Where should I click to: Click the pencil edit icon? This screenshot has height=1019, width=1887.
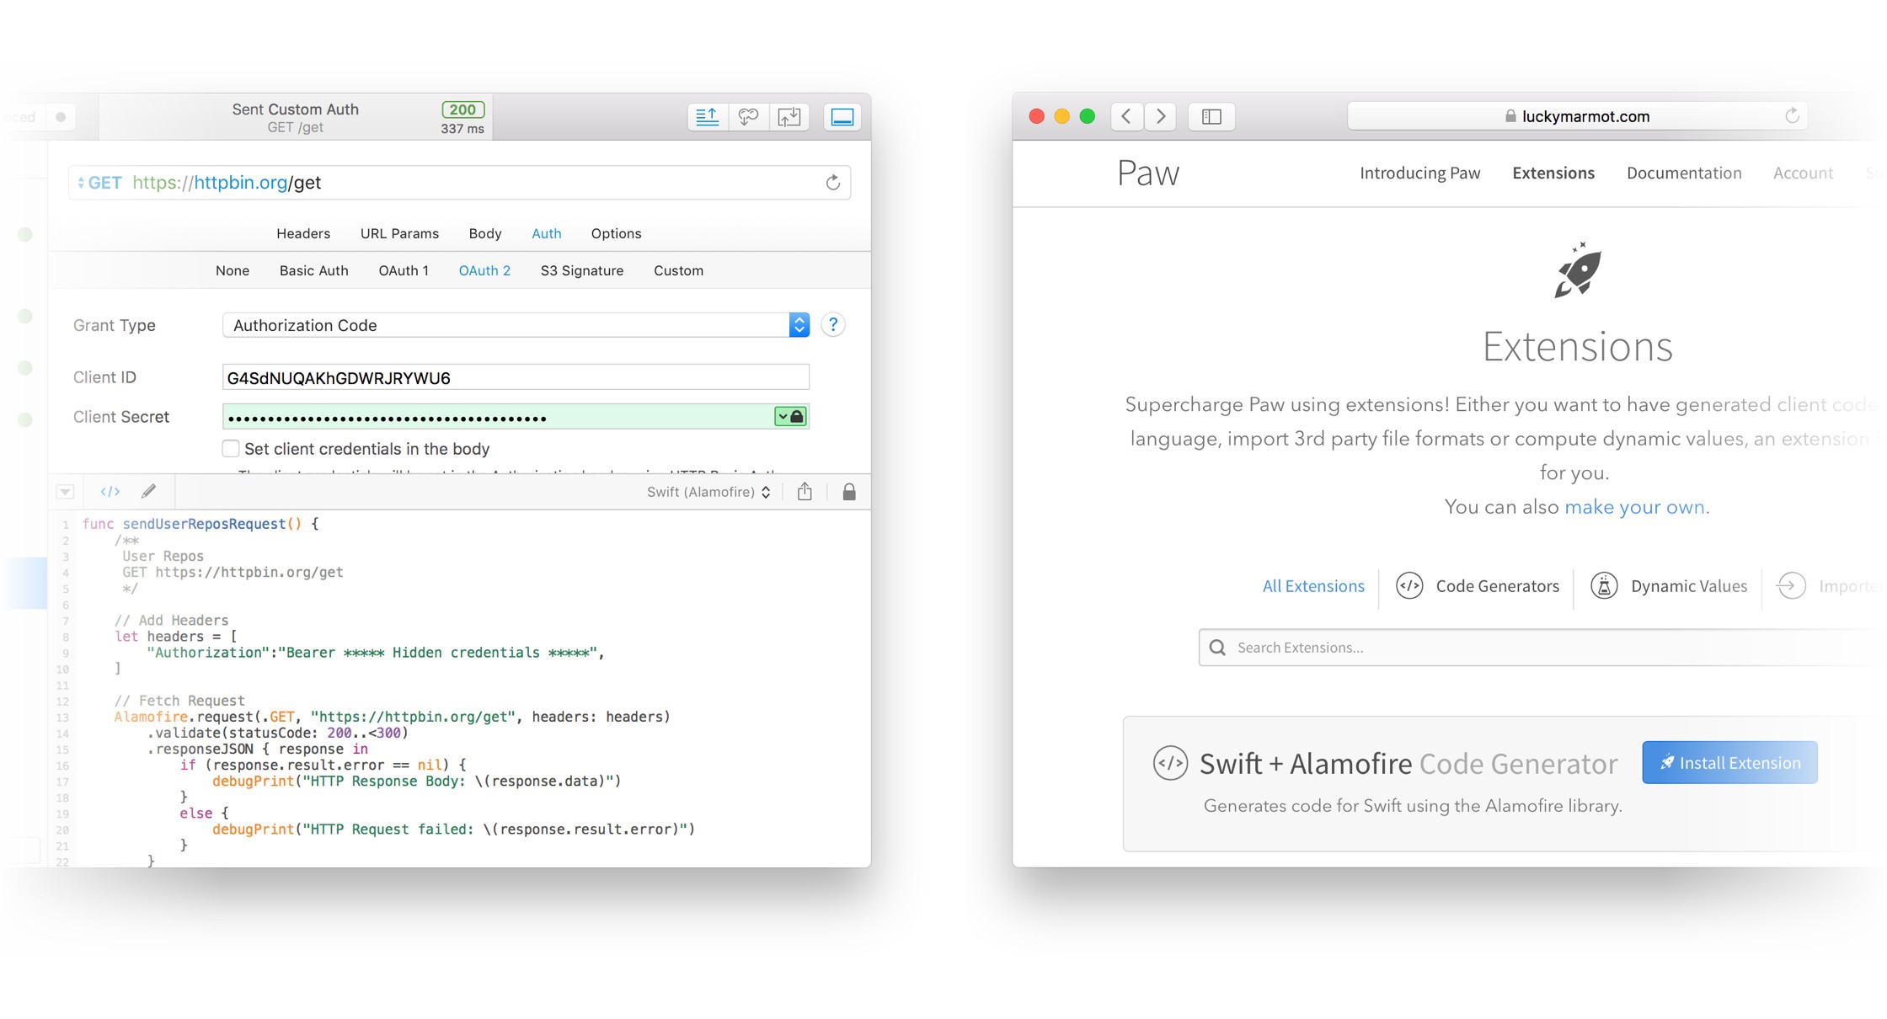[x=149, y=492]
